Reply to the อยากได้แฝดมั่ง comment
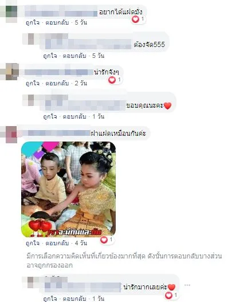This screenshot has height=302, width=232. [x=57, y=22]
